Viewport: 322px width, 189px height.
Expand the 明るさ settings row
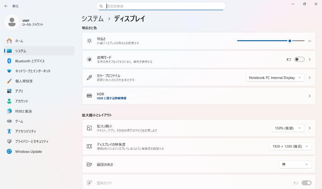(309, 41)
